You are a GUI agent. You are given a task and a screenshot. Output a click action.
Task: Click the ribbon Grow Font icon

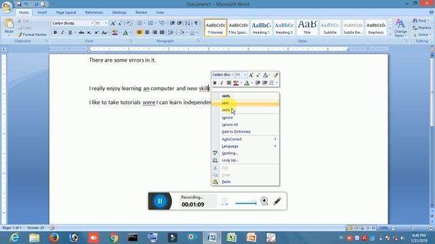coord(113,23)
